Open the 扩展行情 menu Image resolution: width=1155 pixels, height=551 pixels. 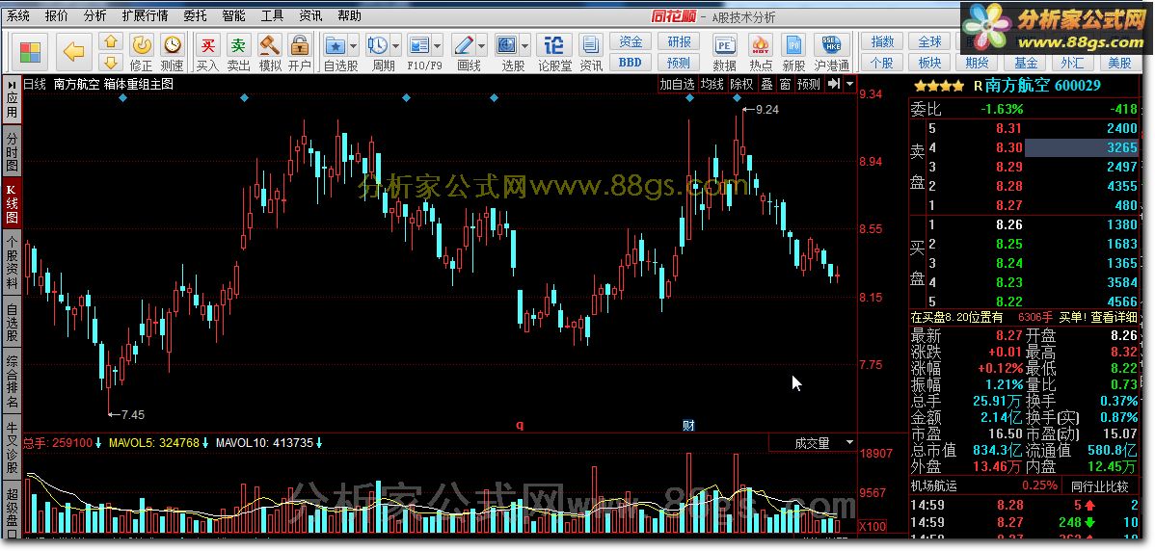coord(145,15)
